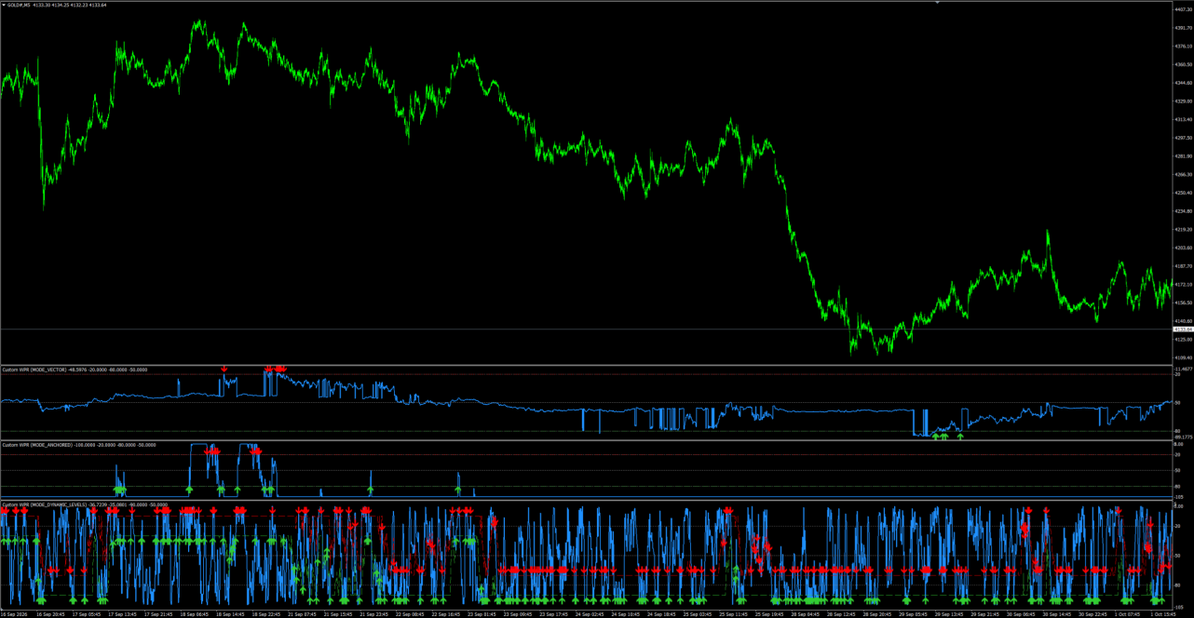Click the lone red arrow before the cluster in MODE_VECTOR
The height and width of the screenshot is (618, 1194).
coord(224,369)
